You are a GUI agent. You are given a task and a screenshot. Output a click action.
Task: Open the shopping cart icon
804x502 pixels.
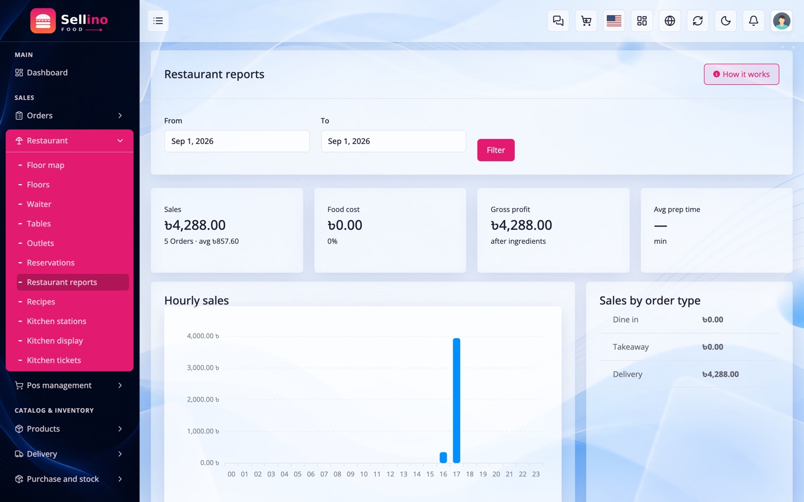tap(586, 21)
